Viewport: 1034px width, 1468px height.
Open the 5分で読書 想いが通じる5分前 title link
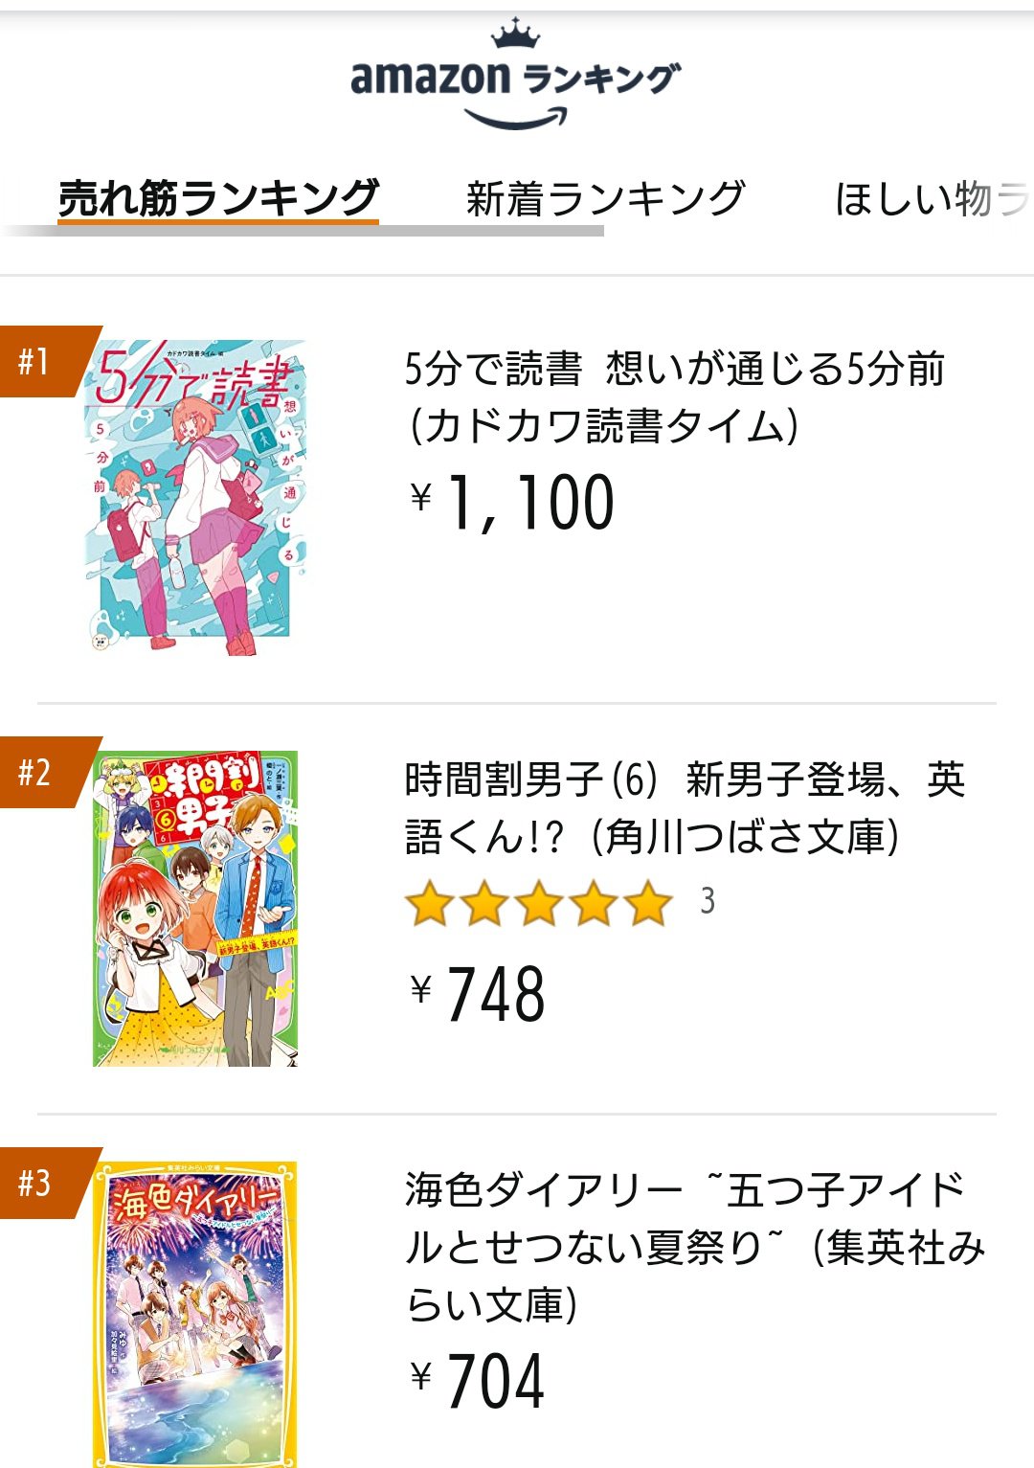coord(675,396)
